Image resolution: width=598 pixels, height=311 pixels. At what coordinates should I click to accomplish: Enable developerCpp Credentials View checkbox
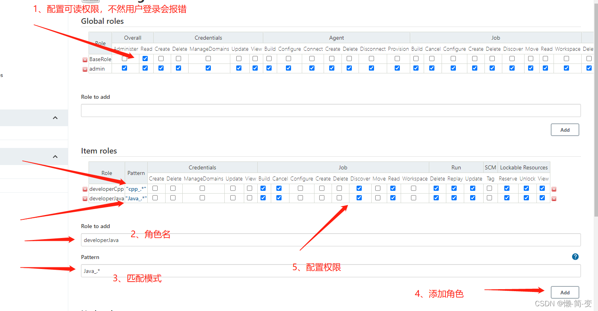coord(250,188)
